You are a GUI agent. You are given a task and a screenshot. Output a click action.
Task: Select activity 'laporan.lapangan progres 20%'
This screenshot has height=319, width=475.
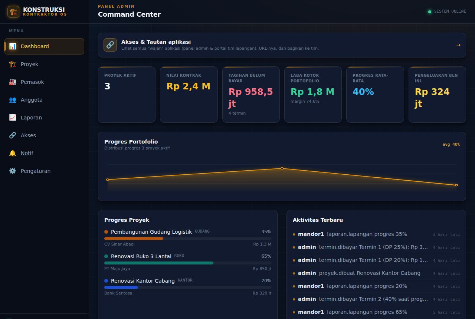(x=376, y=286)
